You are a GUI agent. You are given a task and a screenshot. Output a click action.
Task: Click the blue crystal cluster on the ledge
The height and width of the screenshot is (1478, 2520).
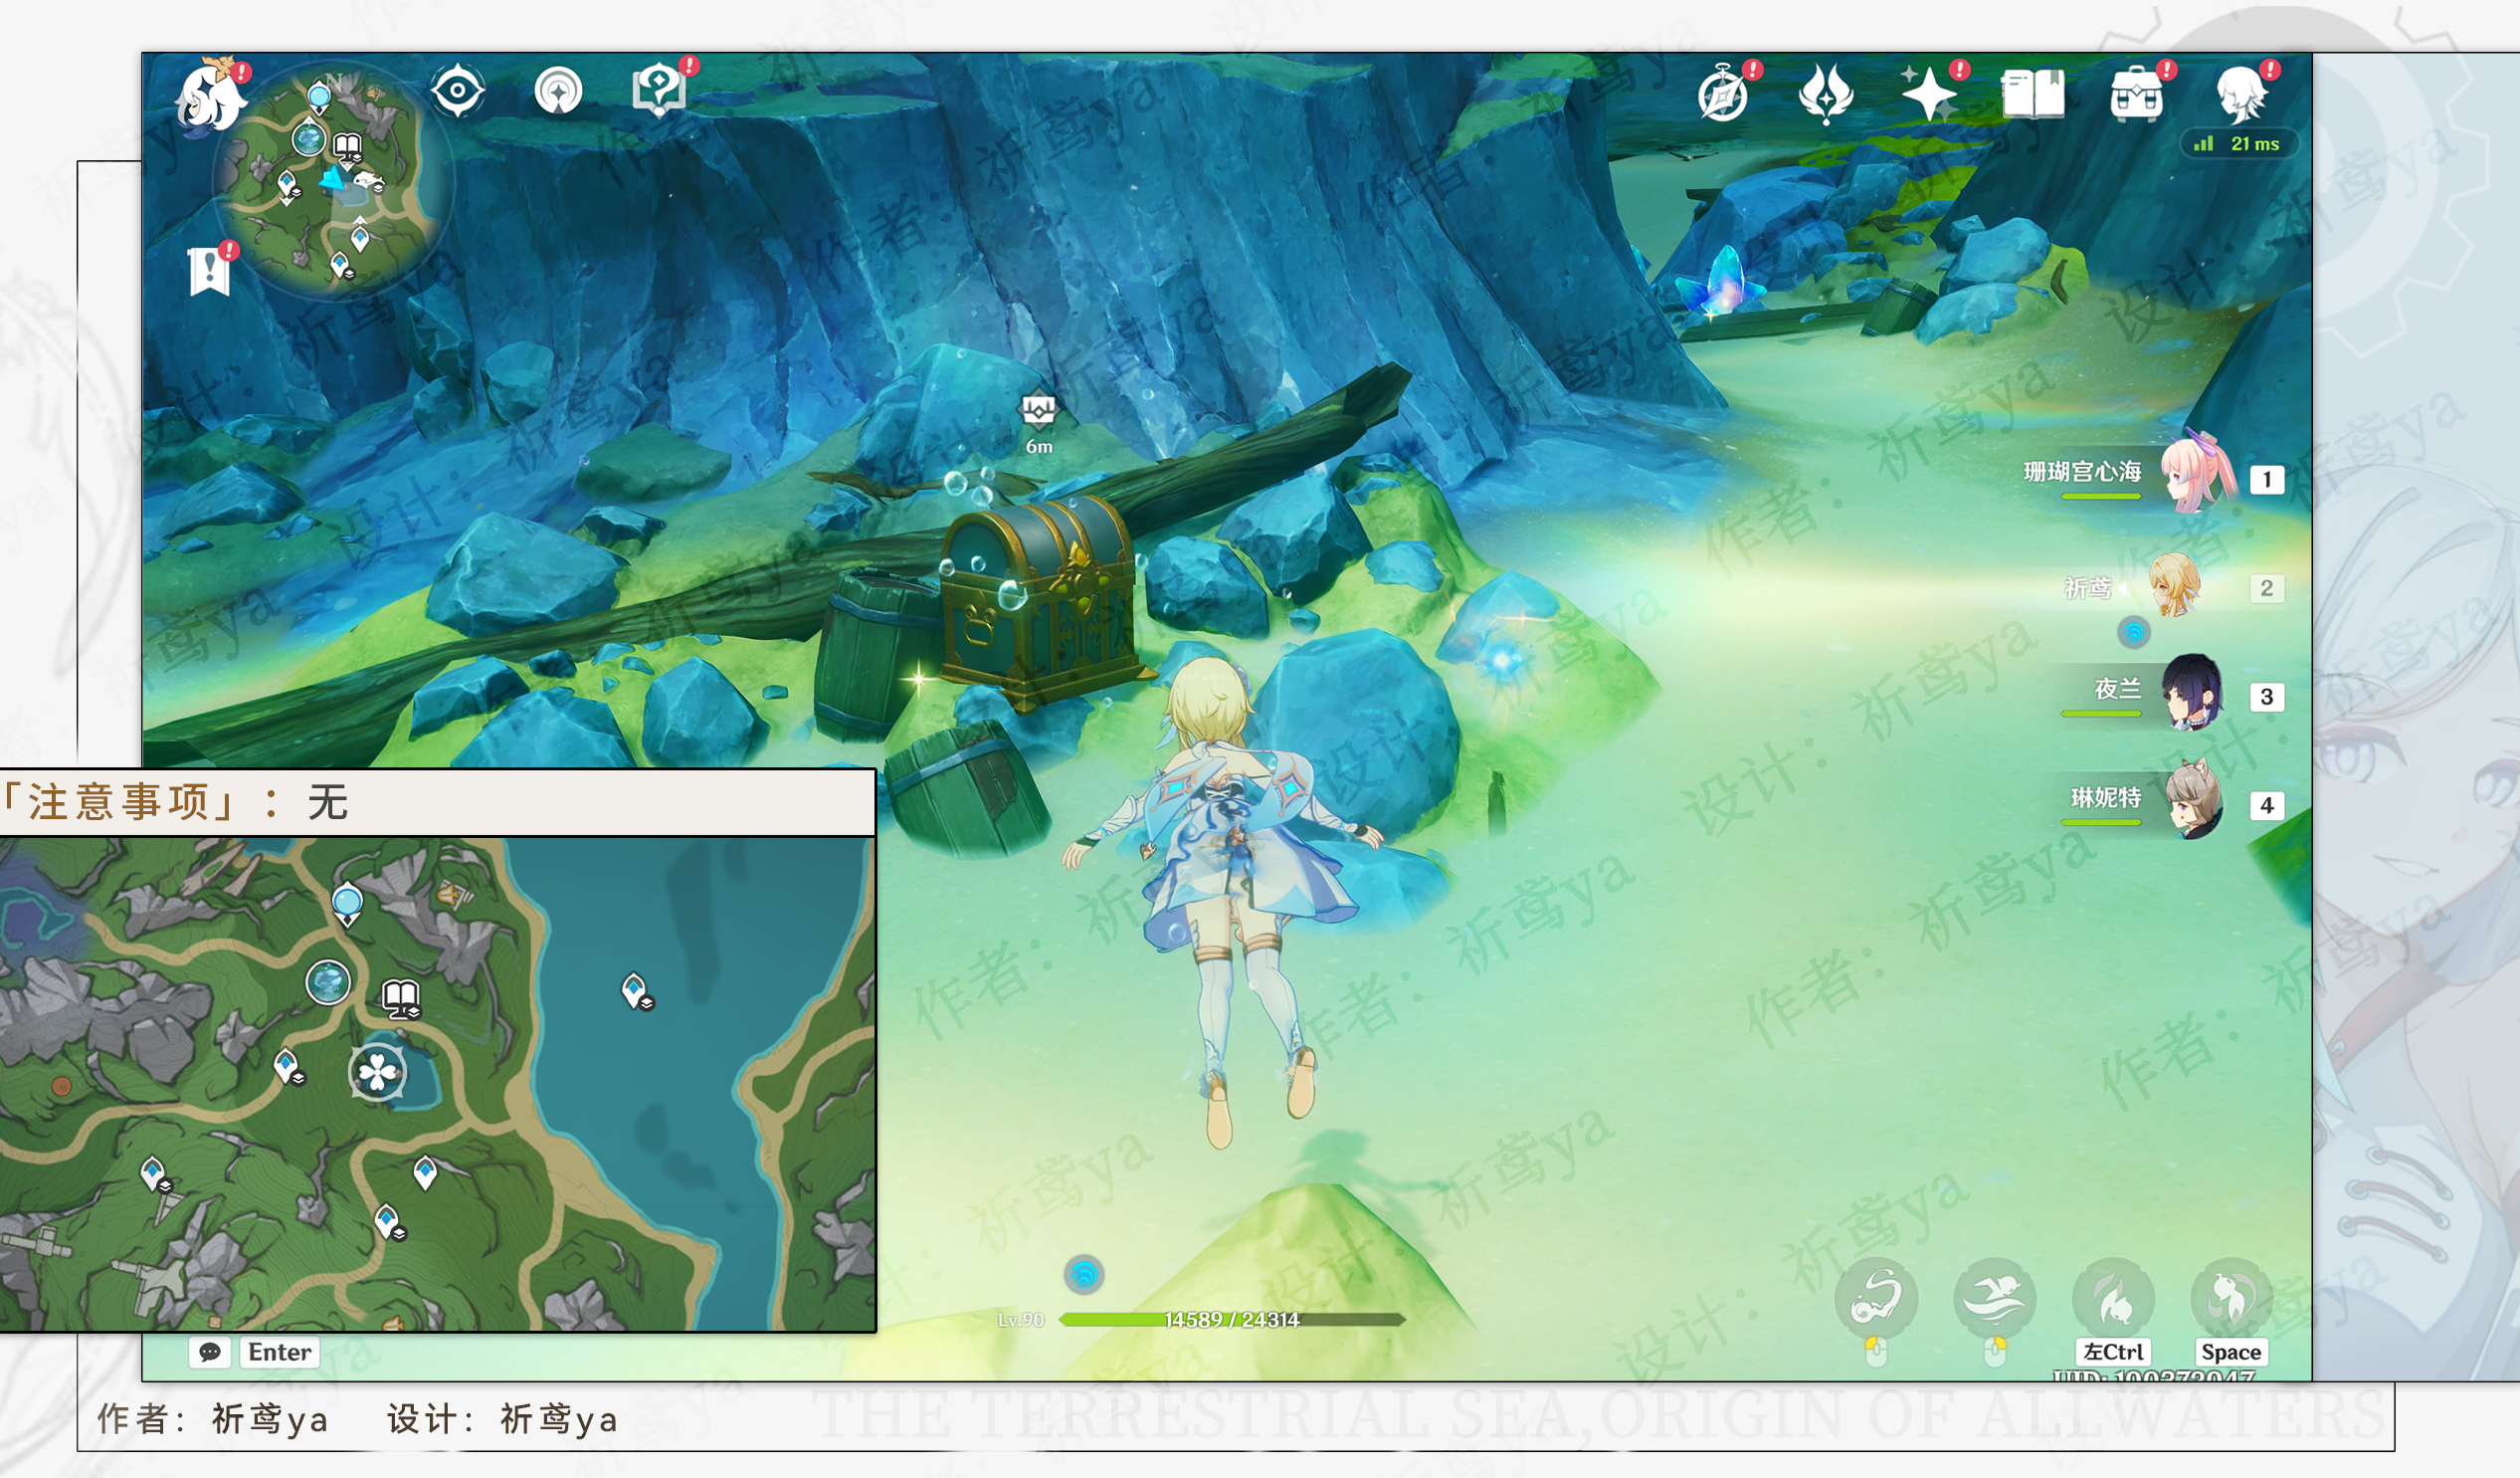[1722, 283]
